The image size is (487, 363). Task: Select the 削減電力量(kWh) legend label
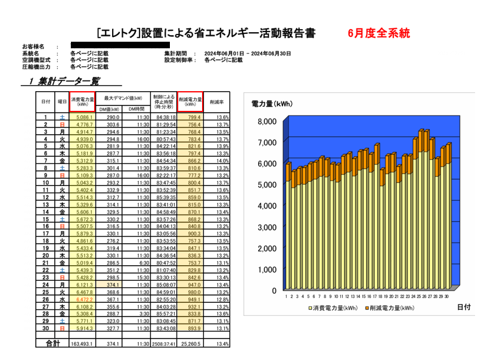(x=392, y=308)
